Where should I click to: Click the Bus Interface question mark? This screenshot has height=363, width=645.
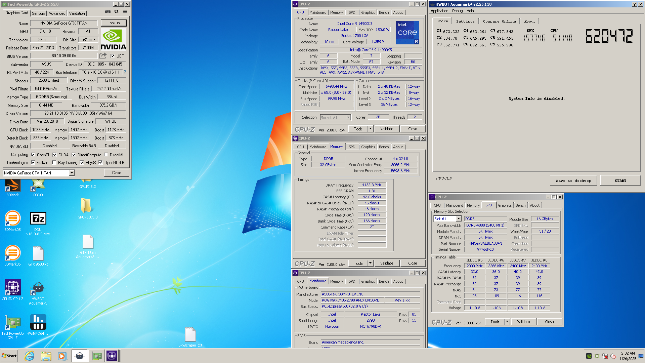coord(125,72)
